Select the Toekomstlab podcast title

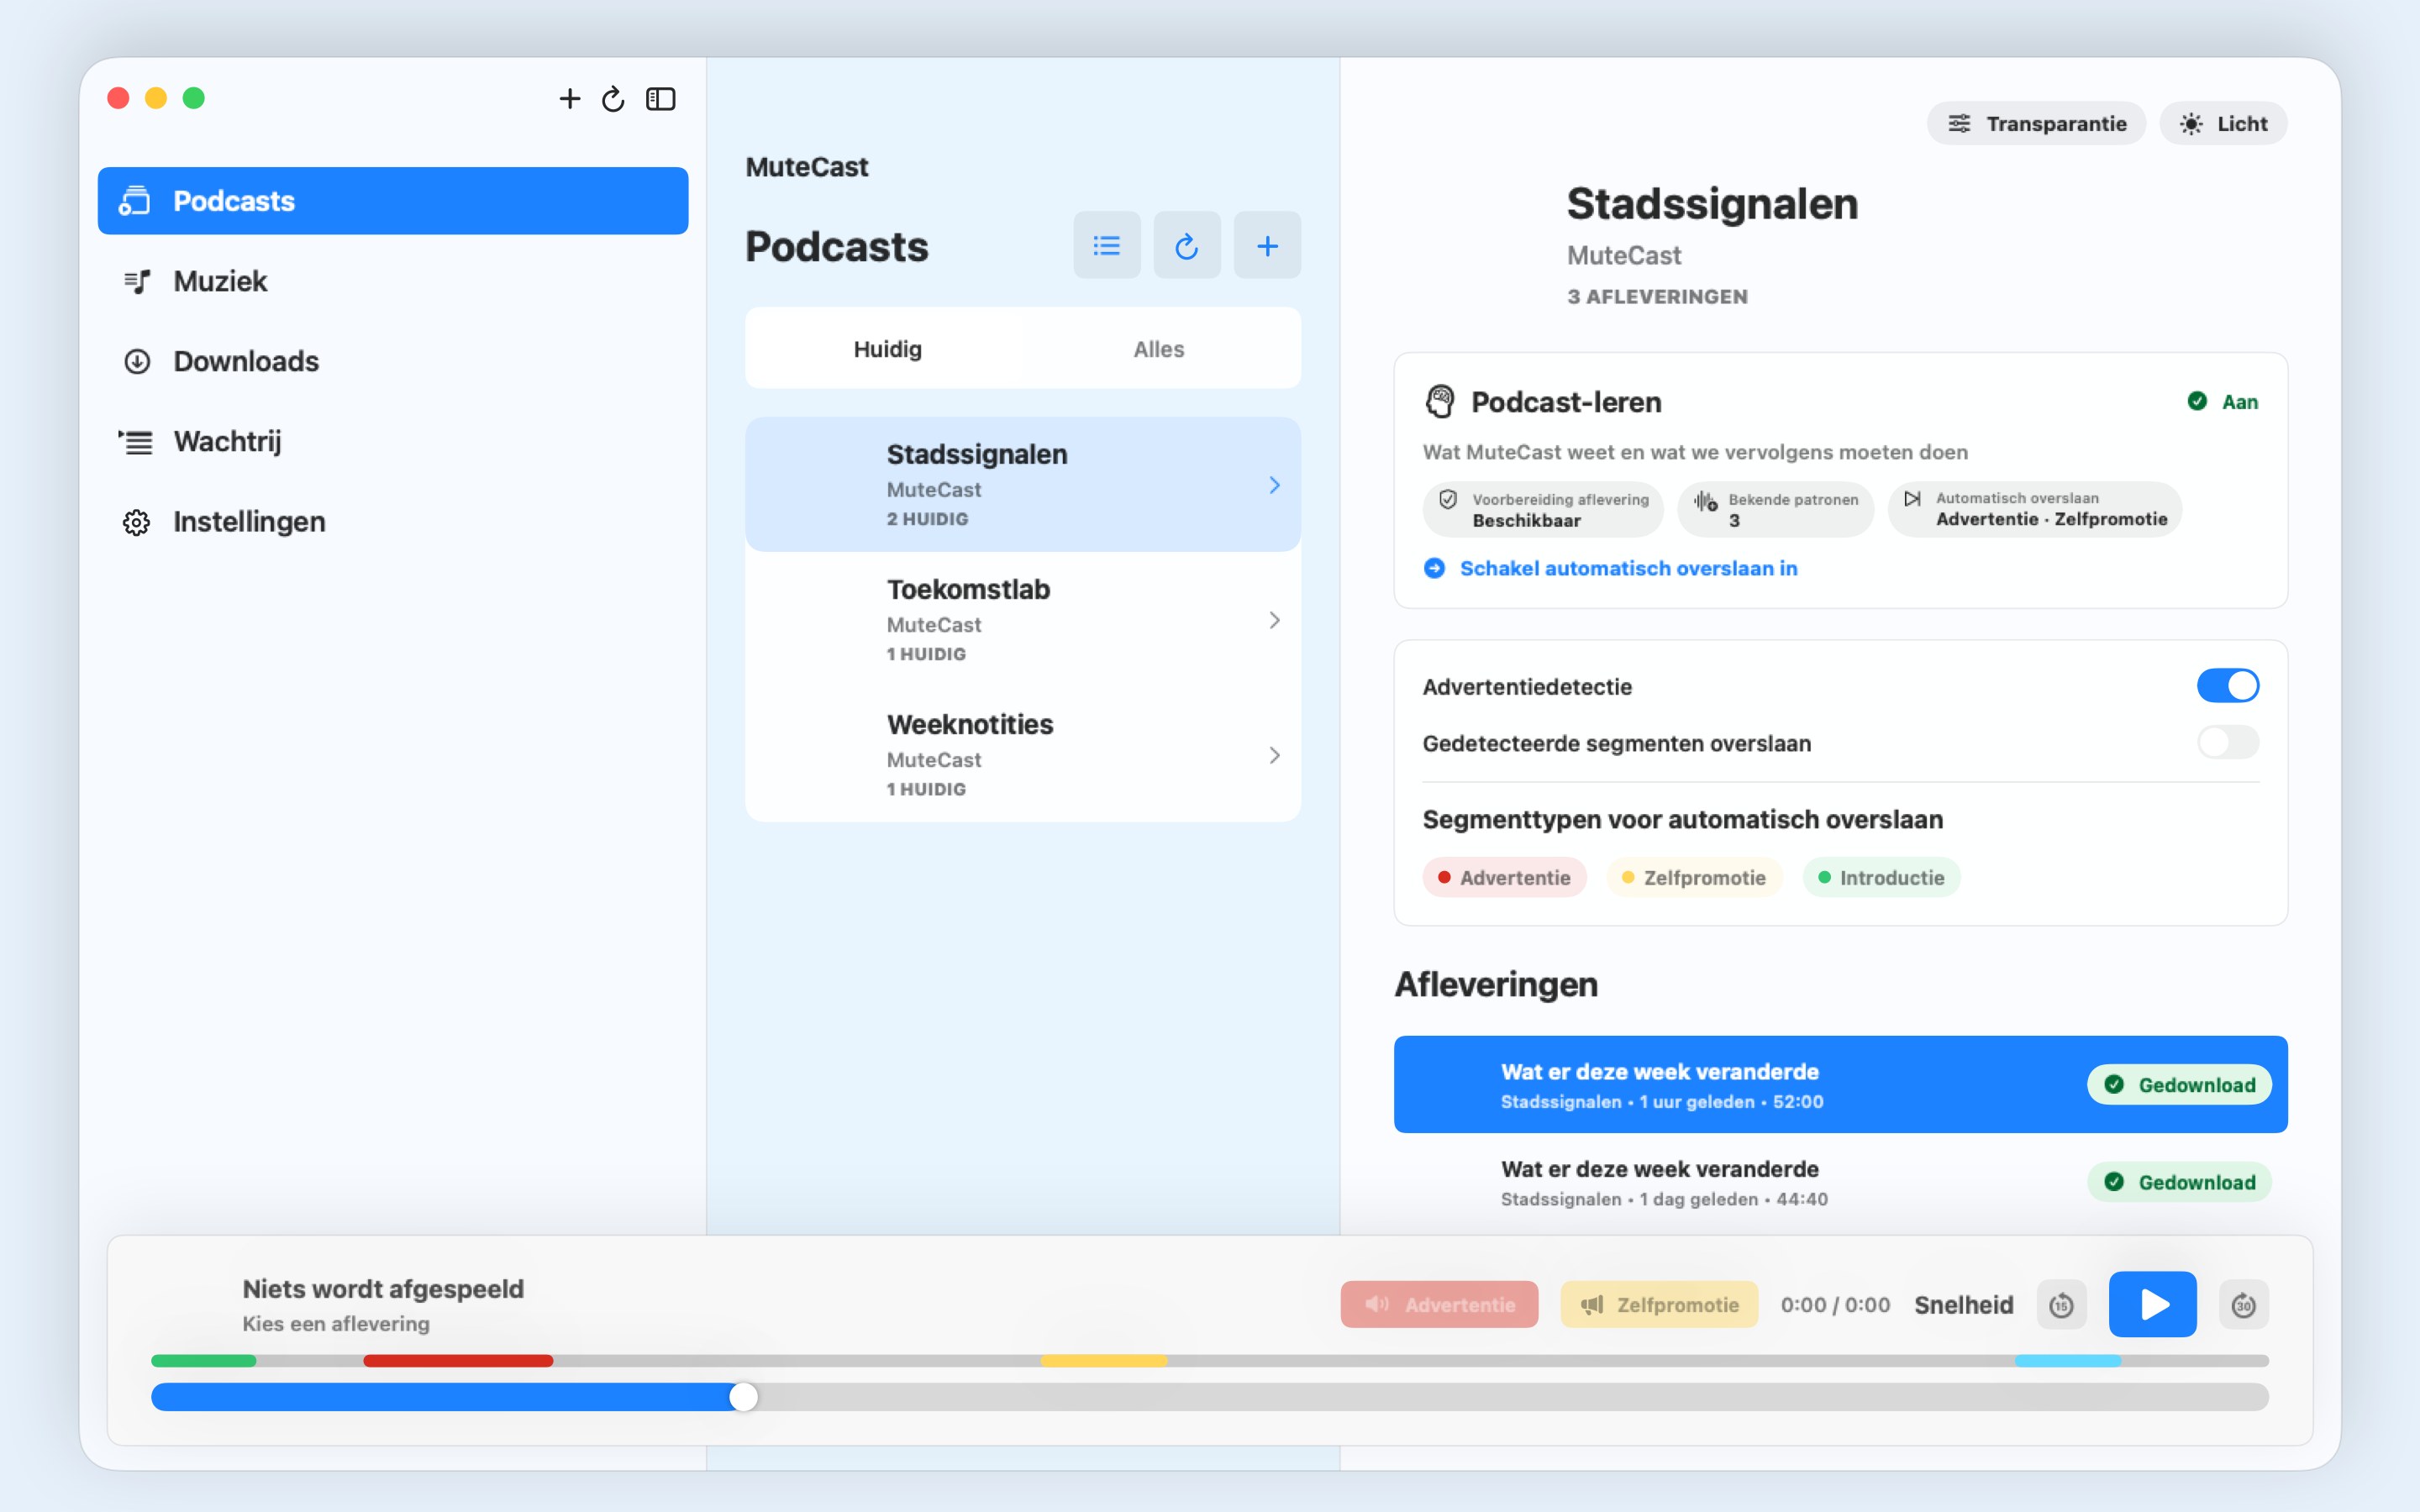(x=968, y=589)
